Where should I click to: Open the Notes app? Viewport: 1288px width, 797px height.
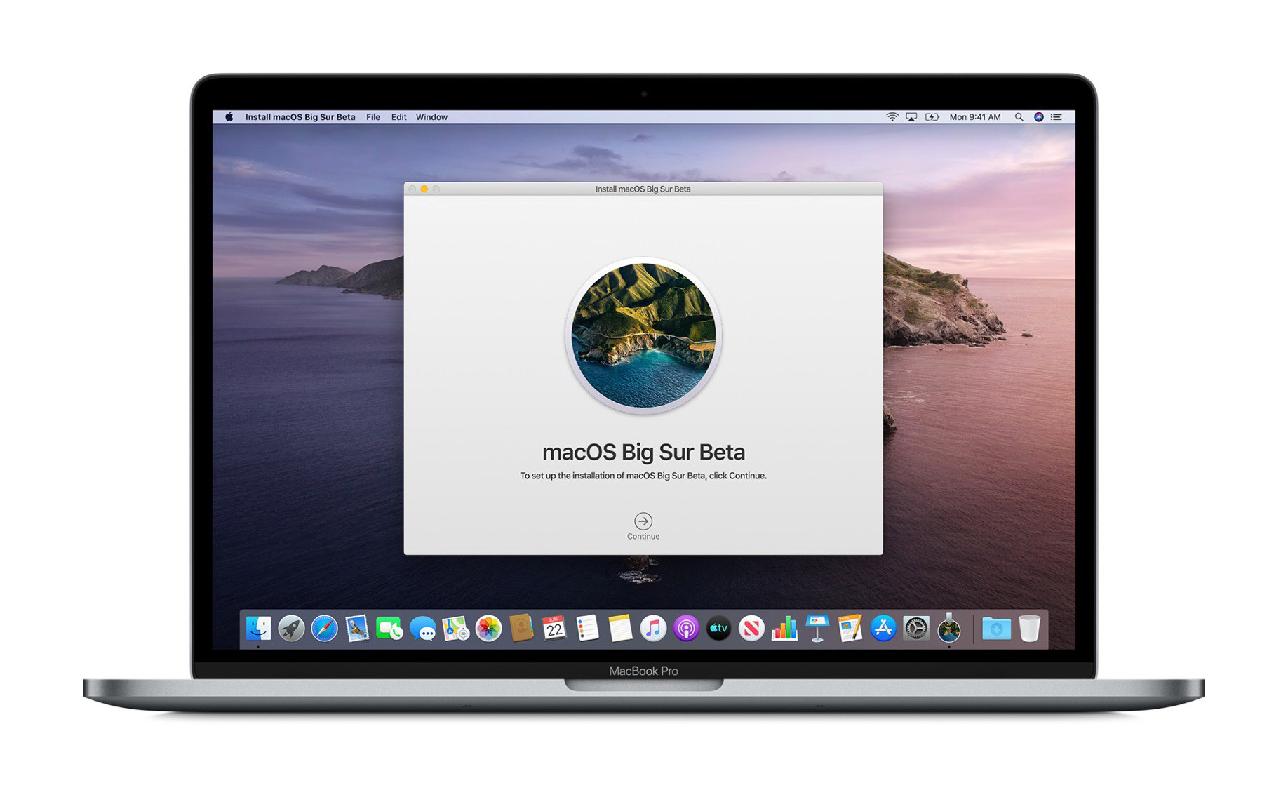[620, 628]
